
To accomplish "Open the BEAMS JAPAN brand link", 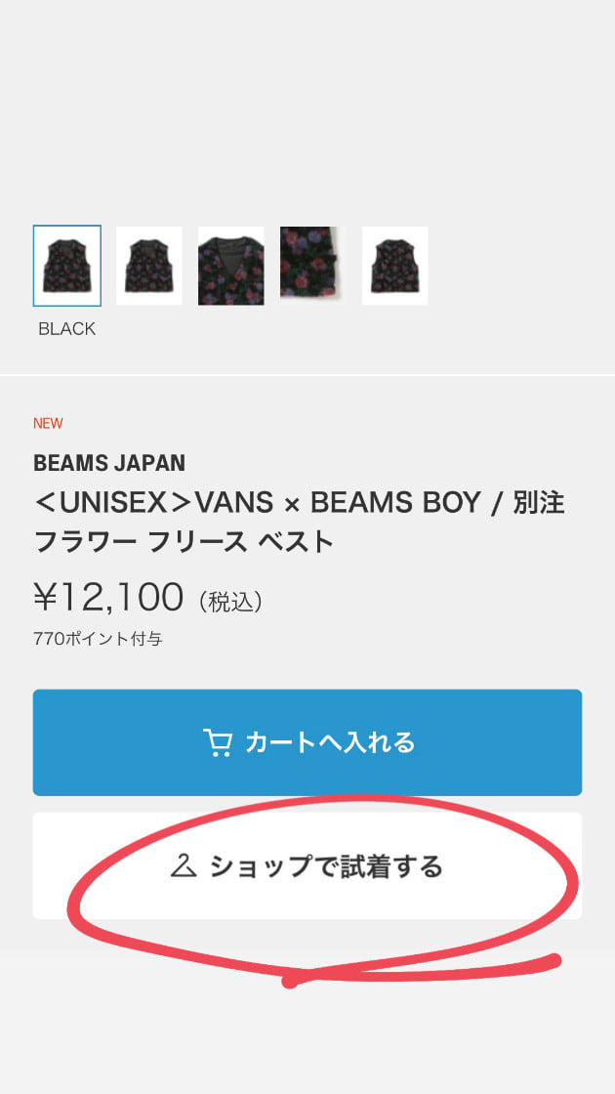I will pyautogui.click(x=109, y=463).
